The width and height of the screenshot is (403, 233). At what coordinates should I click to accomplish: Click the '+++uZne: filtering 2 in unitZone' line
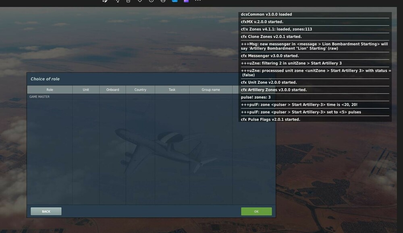click(291, 63)
